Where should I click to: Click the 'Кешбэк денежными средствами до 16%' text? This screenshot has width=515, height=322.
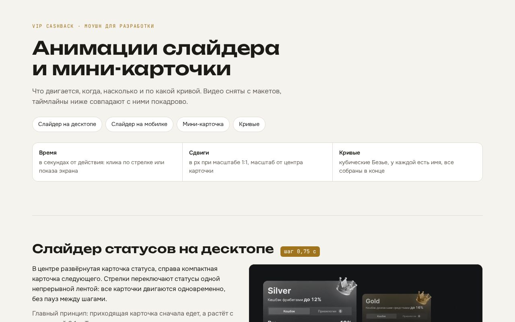click(394, 308)
